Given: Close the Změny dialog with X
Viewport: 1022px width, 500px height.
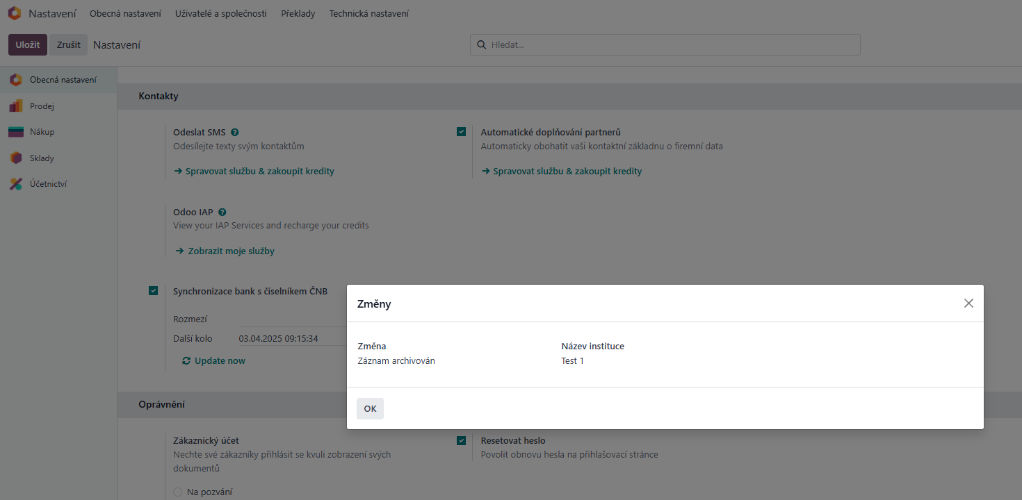Looking at the screenshot, I should (x=968, y=303).
